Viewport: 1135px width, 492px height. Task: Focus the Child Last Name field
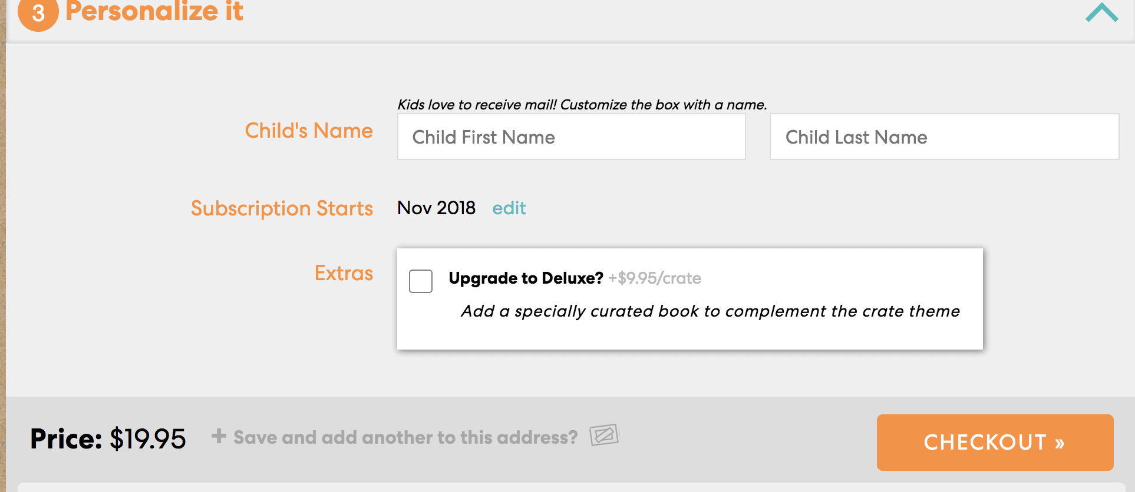click(944, 137)
